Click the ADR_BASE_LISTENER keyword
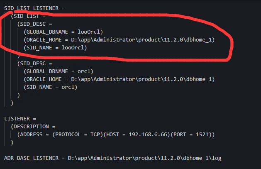Viewport: 261px width, 169px height. (31, 158)
